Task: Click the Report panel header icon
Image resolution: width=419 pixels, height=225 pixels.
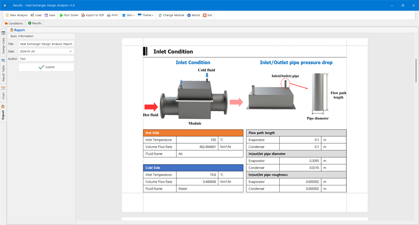Action: [12, 30]
